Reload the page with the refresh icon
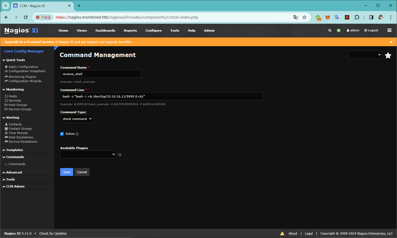This screenshot has width=397, height=238. tap(26, 17)
